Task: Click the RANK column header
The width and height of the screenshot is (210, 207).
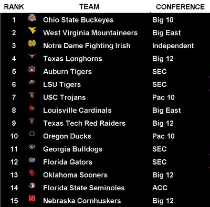Action: pyautogui.click(x=14, y=7)
